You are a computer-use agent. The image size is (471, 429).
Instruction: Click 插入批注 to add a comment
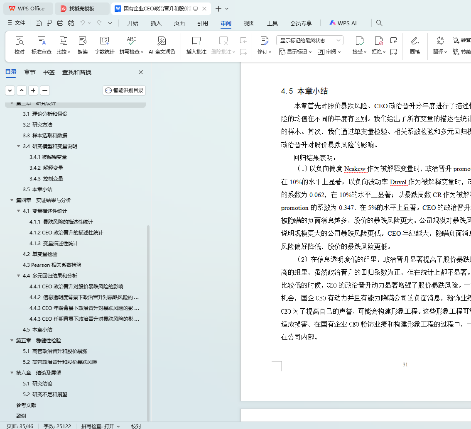click(196, 45)
